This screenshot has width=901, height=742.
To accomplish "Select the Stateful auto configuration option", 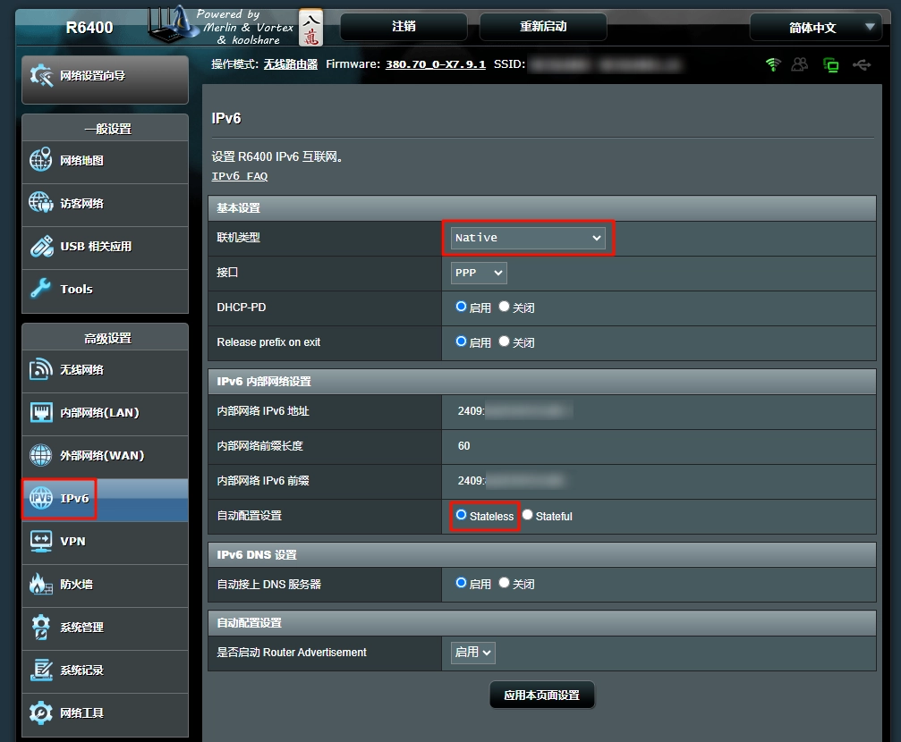I will coord(528,515).
